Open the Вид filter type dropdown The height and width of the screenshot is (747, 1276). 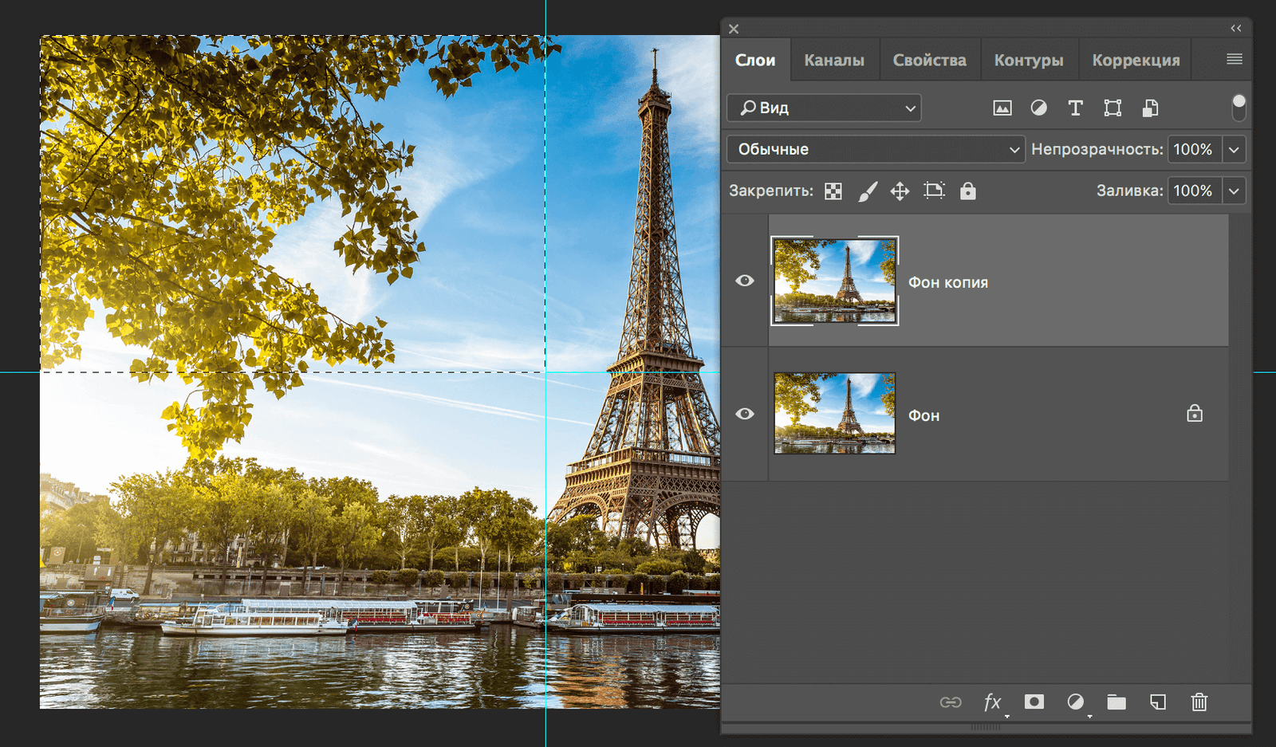[x=824, y=108]
